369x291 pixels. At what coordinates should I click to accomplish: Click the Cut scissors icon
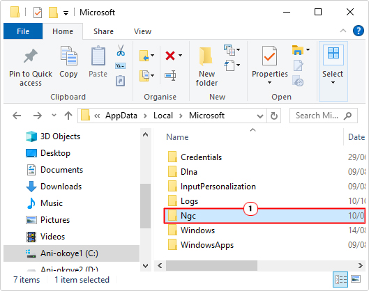click(x=121, y=50)
